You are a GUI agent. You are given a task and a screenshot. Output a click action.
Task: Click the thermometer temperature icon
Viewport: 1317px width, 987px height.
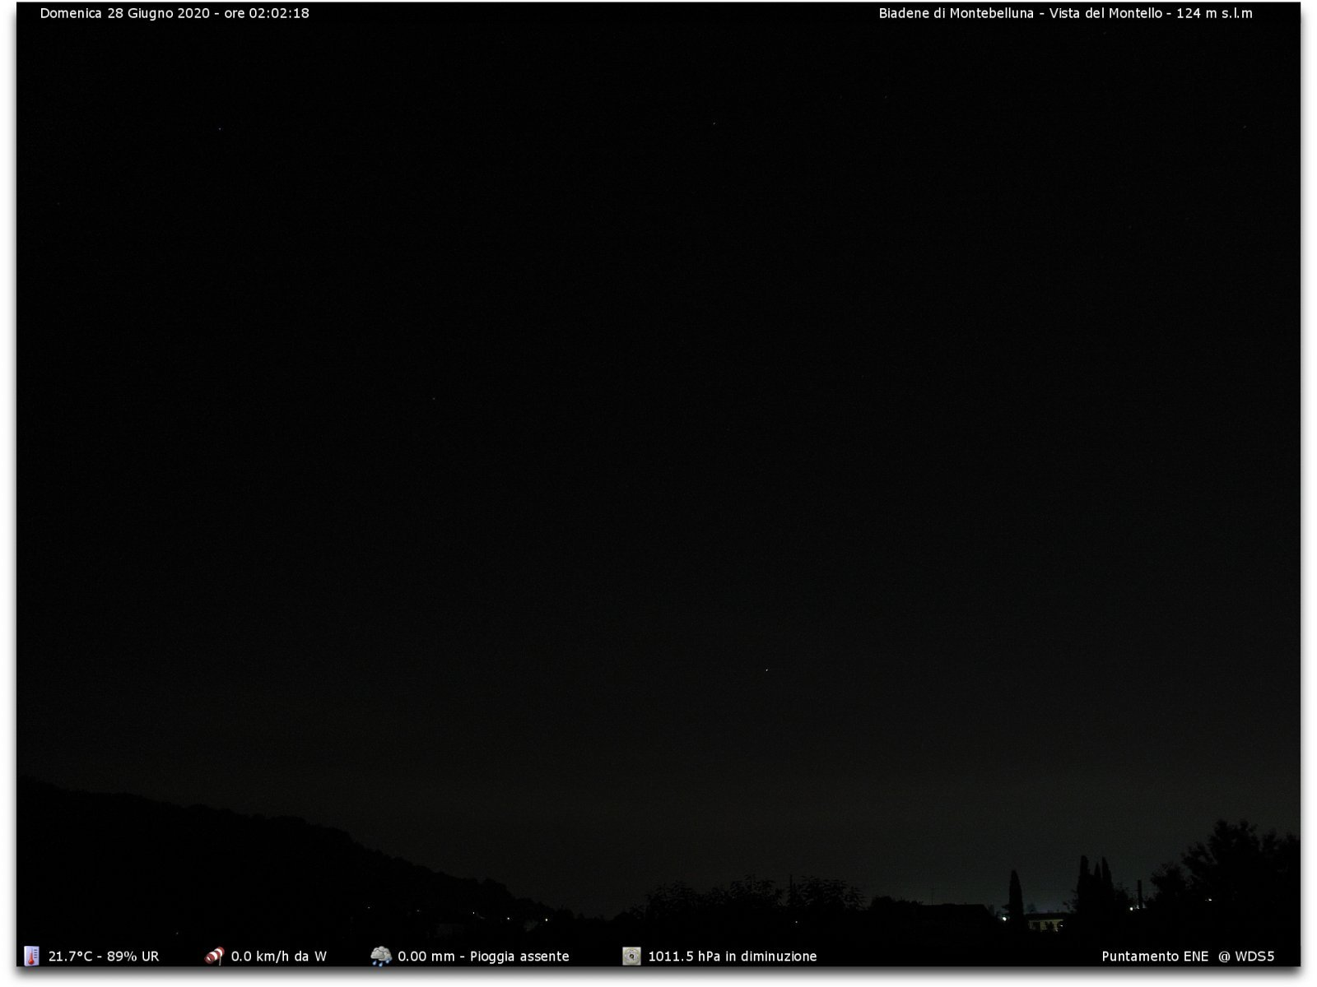[31, 956]
